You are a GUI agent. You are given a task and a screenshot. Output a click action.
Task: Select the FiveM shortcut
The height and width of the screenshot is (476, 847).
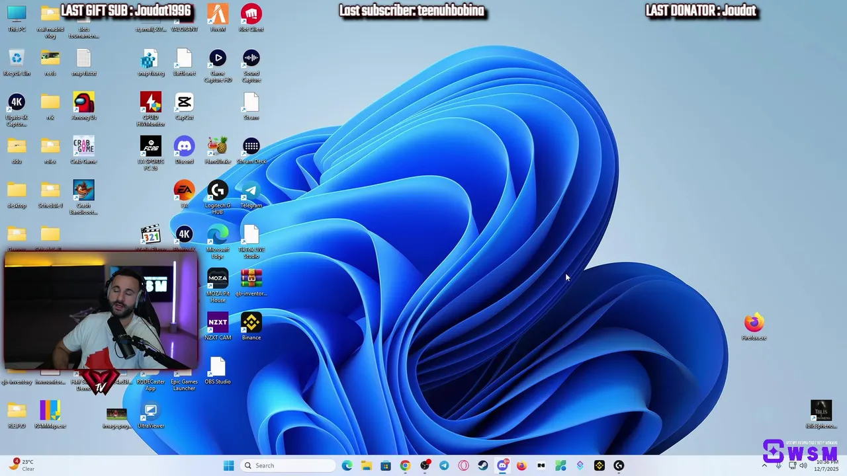[218, 19]
